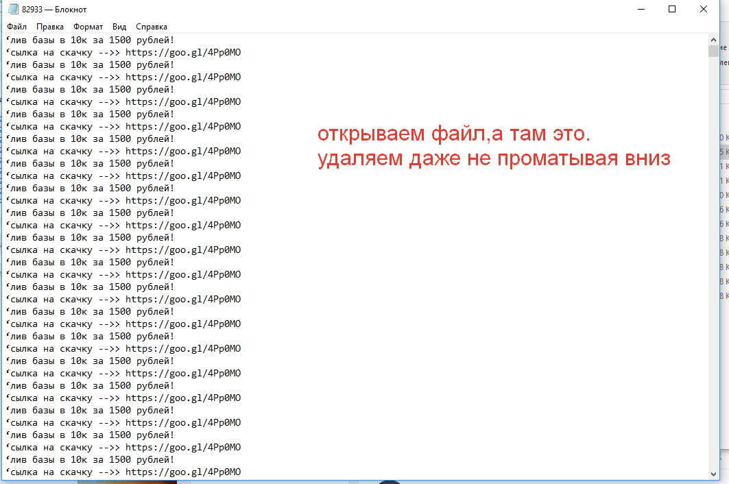The height and width of the screenshot is (484, 729).
Task: Click the scrollbar up arrow
Action: point(713,39)
